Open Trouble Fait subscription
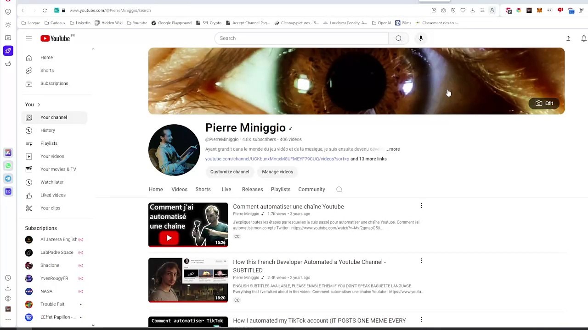The height and width of the screenshot is (330, 588). pyautogui.click(x=54, y=304)
